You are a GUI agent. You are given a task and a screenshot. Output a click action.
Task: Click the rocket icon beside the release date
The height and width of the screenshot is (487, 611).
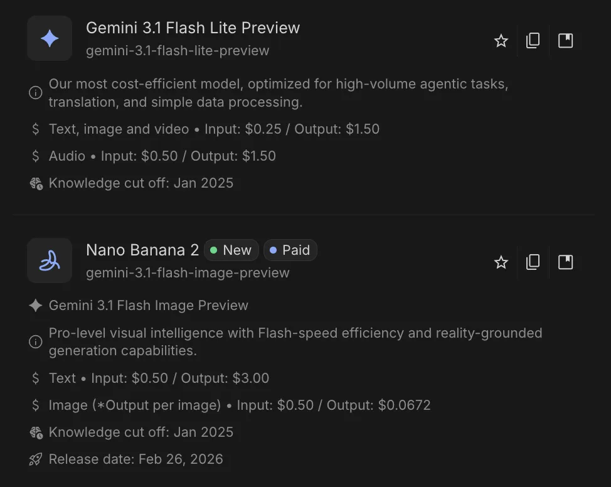click(x=36, y=459)
